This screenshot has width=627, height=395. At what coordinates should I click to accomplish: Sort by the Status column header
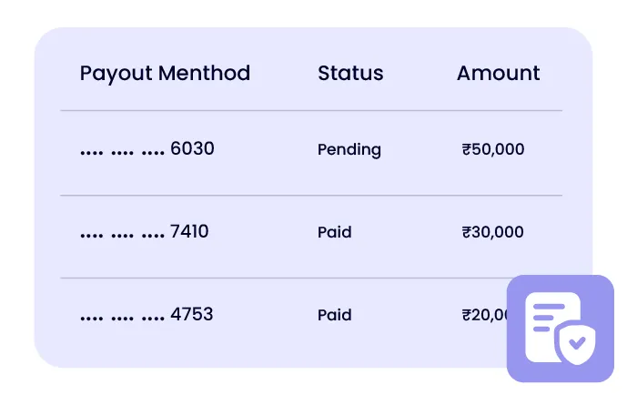tap(350, 74)
